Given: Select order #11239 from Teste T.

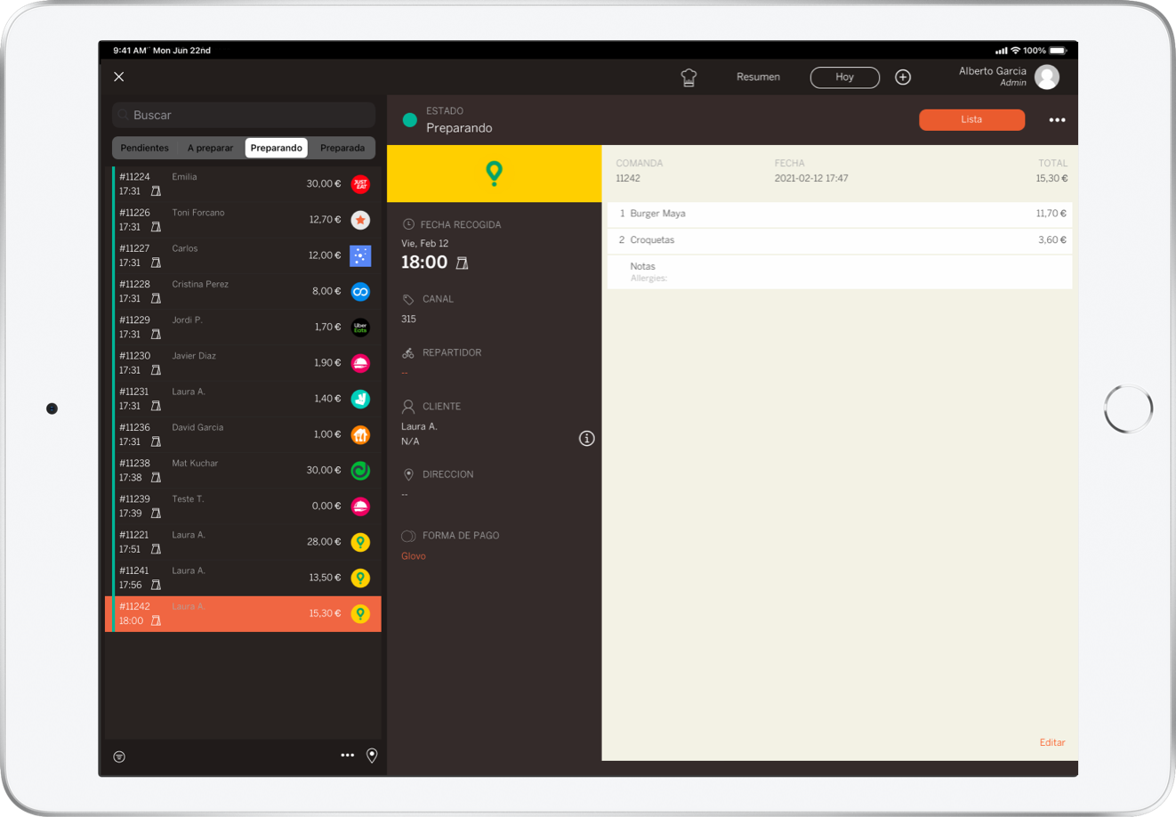Looking at the screenshot, I should tap(244, 506).
